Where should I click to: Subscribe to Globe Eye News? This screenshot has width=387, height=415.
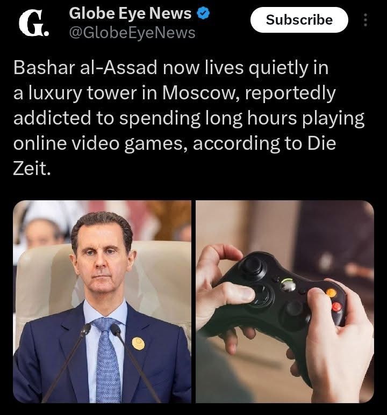299,20
